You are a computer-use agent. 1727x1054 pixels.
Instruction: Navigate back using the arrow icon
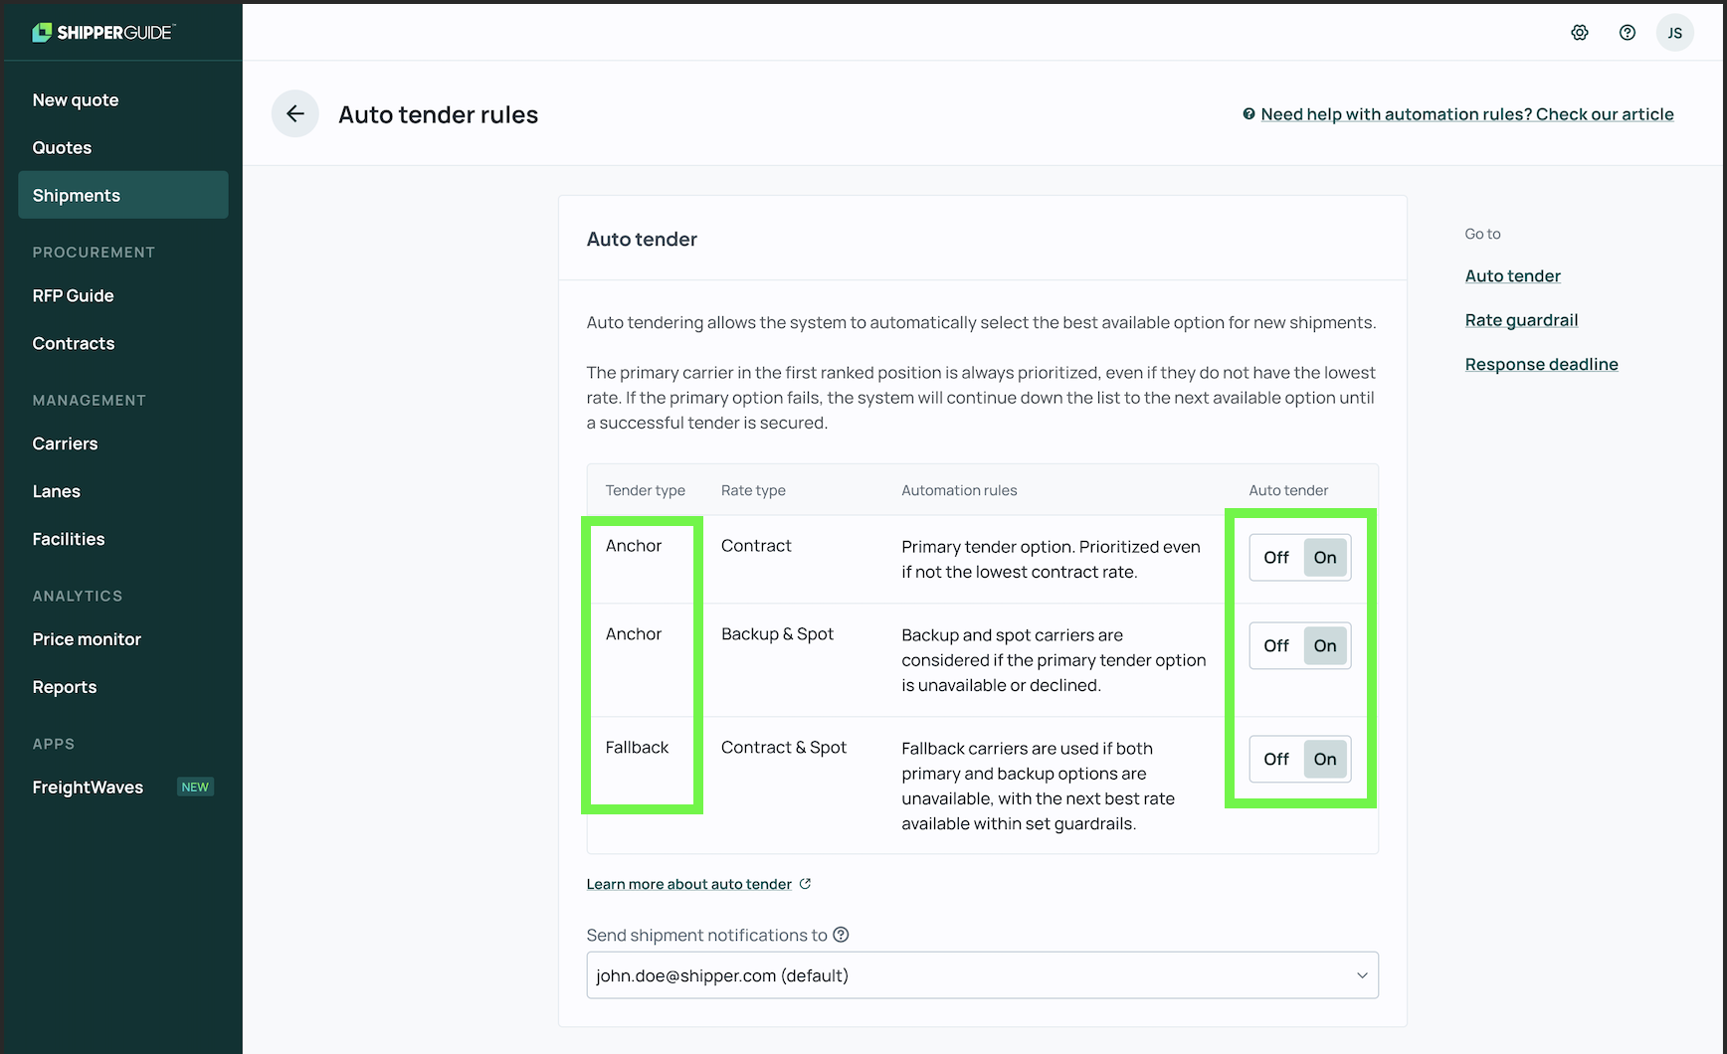(x=294, y=113)
